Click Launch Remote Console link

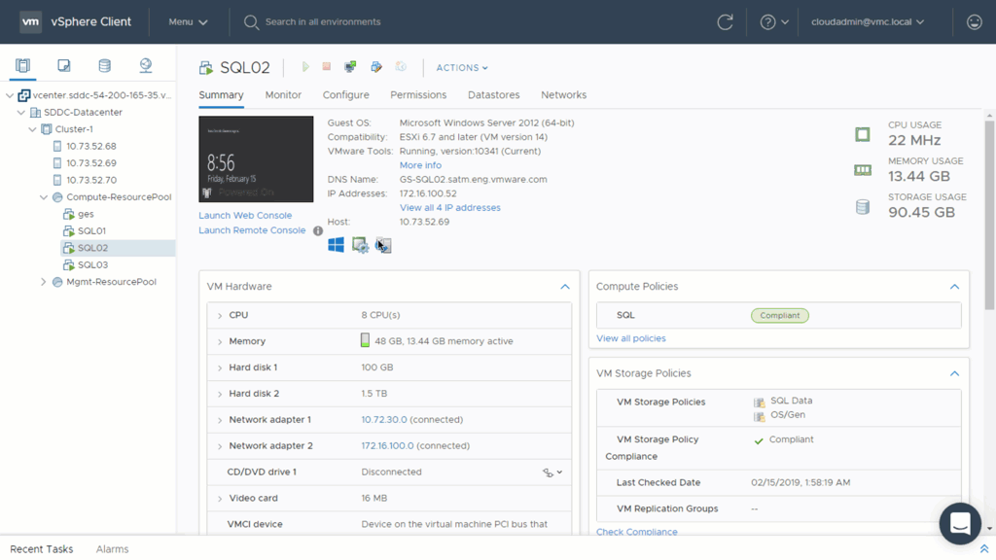[252, 230]
